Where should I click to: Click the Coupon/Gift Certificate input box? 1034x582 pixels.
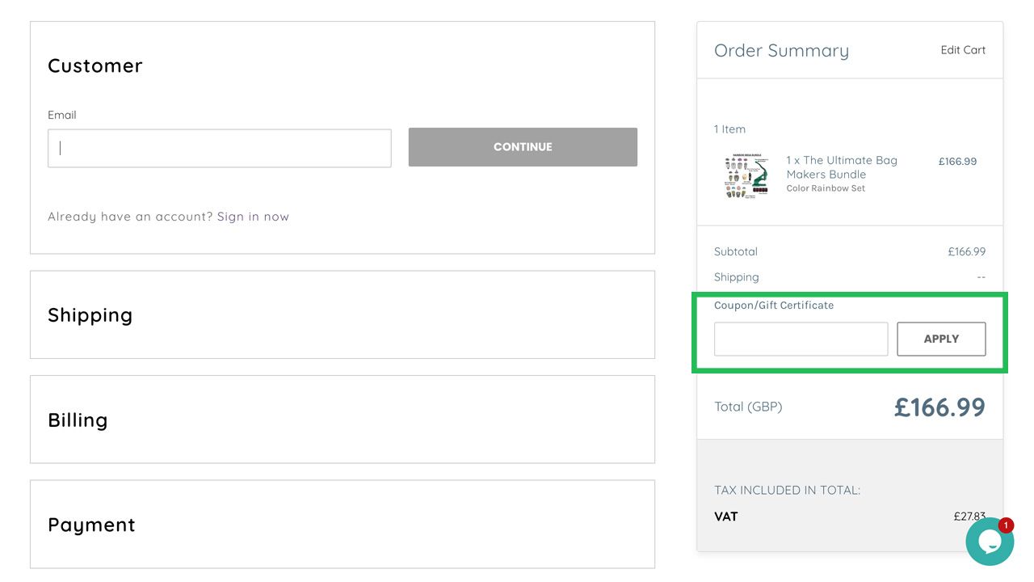tap(801, 339)
